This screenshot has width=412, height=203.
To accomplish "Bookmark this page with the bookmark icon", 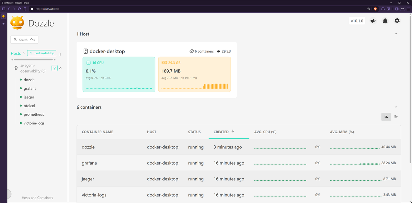I will (x=25, y=9).
